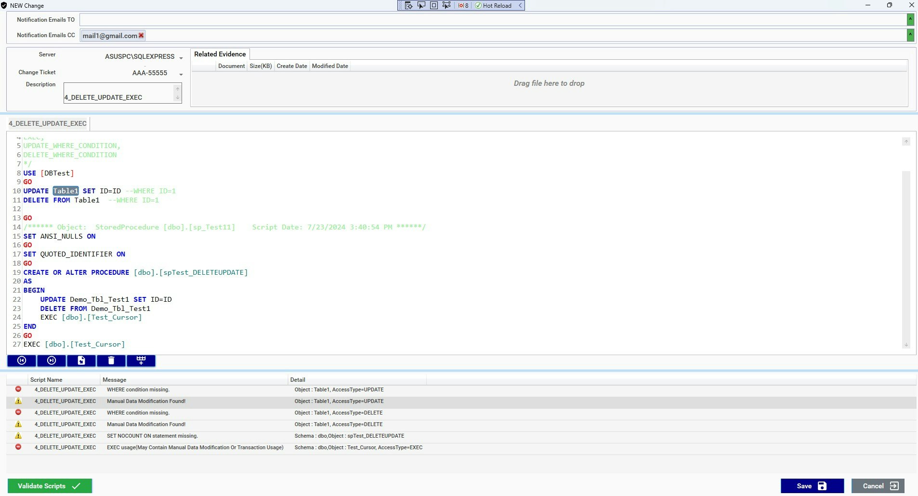Click the red error icon for DELETE WHERE missing row
The height and width of the screenshot is (496, 918).
[18, 412]
